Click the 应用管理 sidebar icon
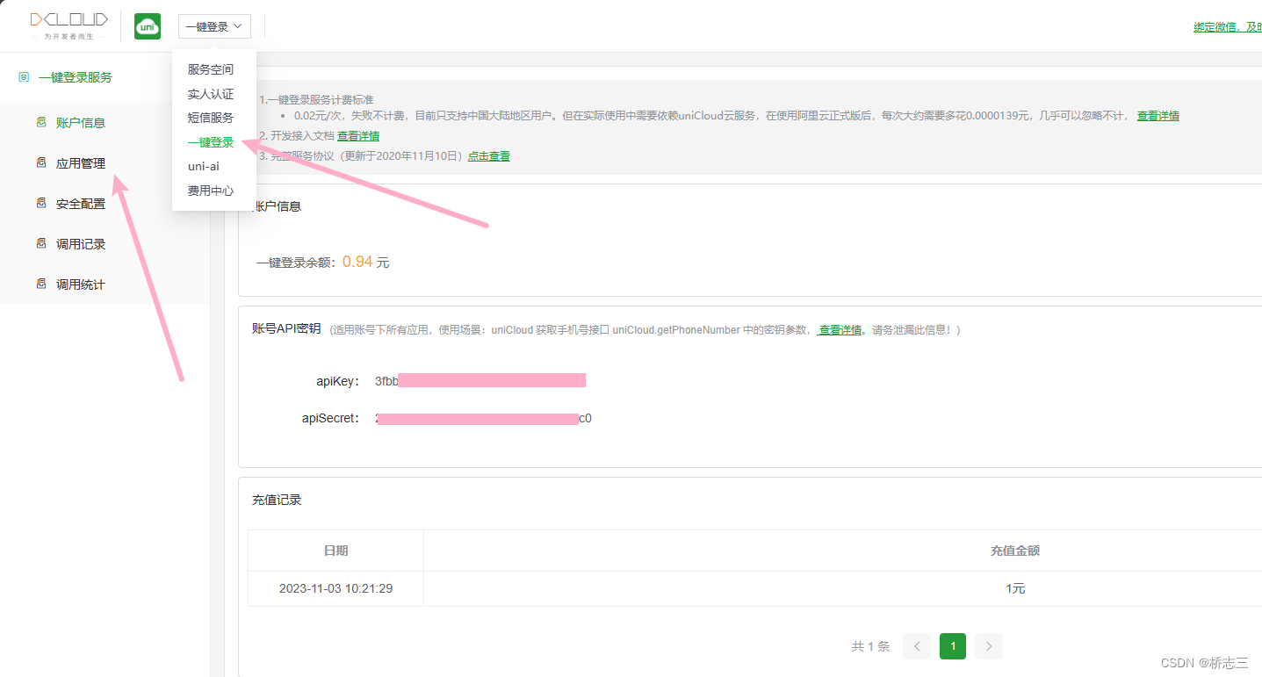 (40, 162)
